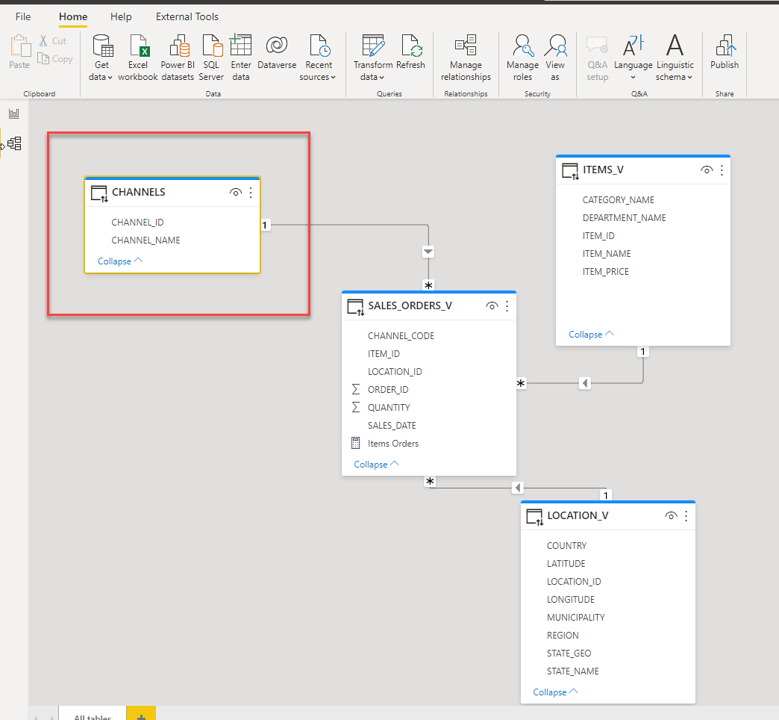779x720 pixels.
Task: Toggle visibility of CHANNELS table
Action: click(236, 193)
